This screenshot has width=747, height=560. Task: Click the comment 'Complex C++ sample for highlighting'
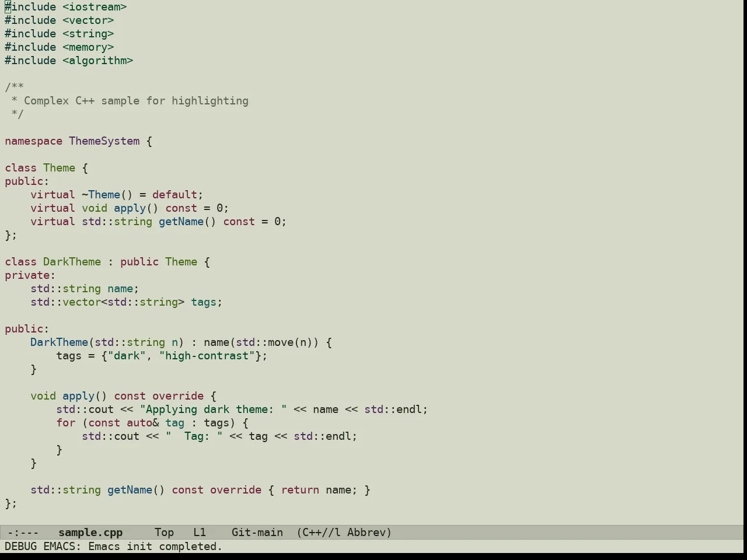(x=136, y=101)
